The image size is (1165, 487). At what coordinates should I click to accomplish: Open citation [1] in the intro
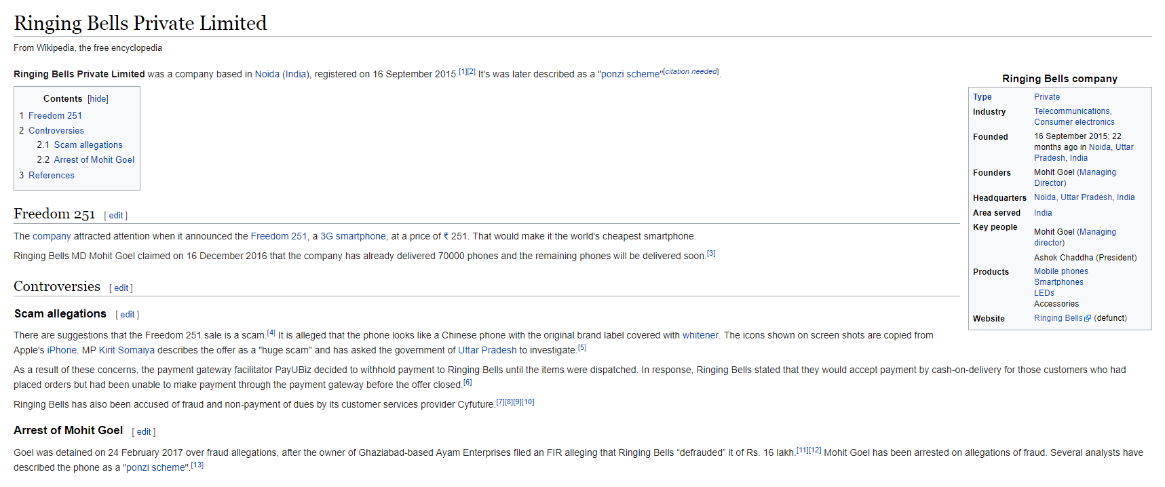463,71
